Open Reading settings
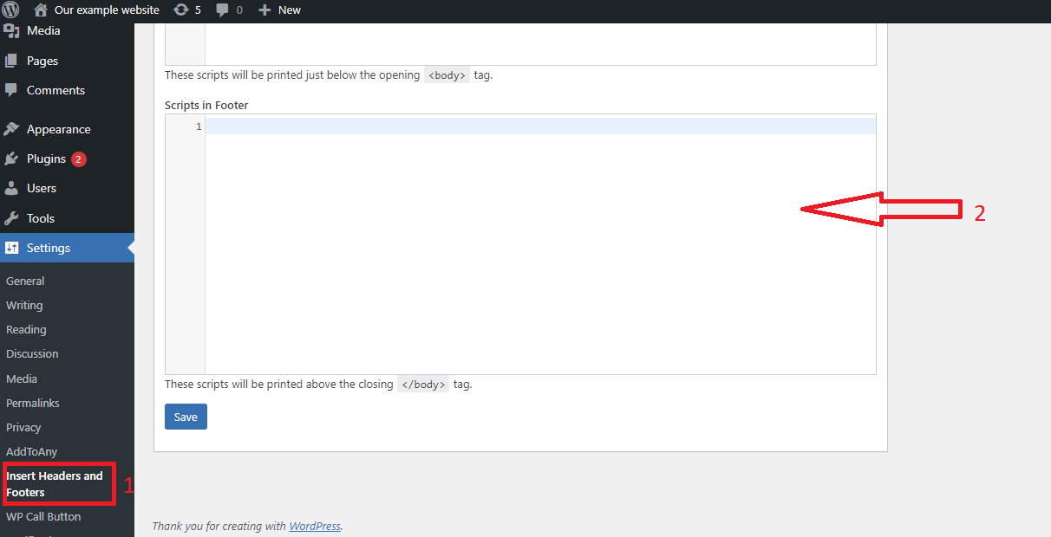The height and width of the screenshot is (537, 1051). [x=26, y=329]
